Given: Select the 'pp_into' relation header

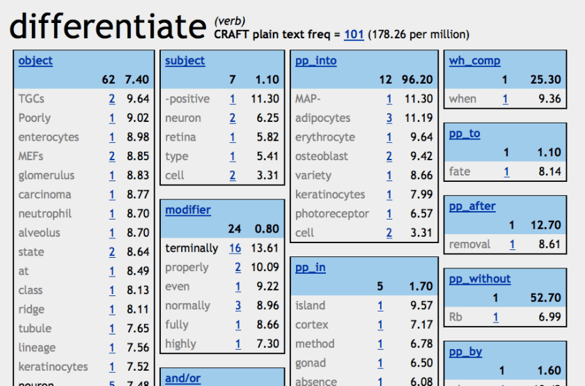Looking at the screenshot, I should coord(315,61).
